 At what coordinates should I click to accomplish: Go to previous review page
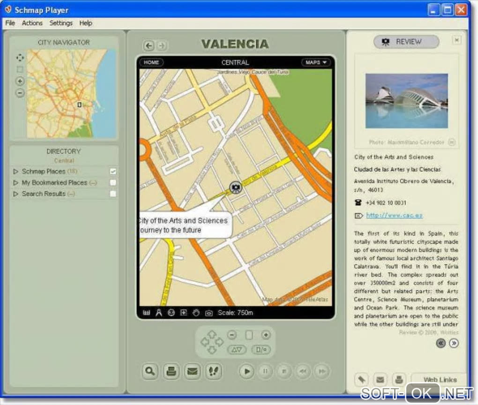[x=441, y=344]
